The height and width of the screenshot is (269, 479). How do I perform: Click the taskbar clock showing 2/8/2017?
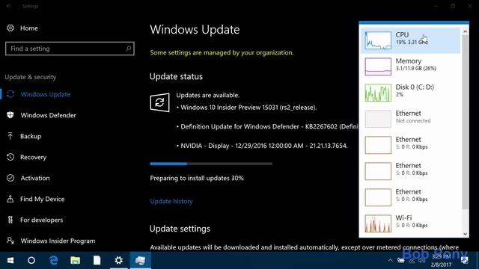pyautogui.click(x=441, y=261)
